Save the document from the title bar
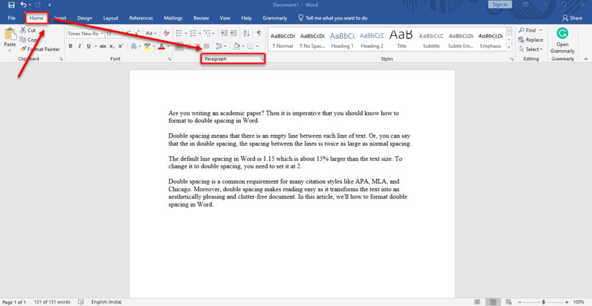The height and width of the screenshot is (306, 592). coord(12,5)
